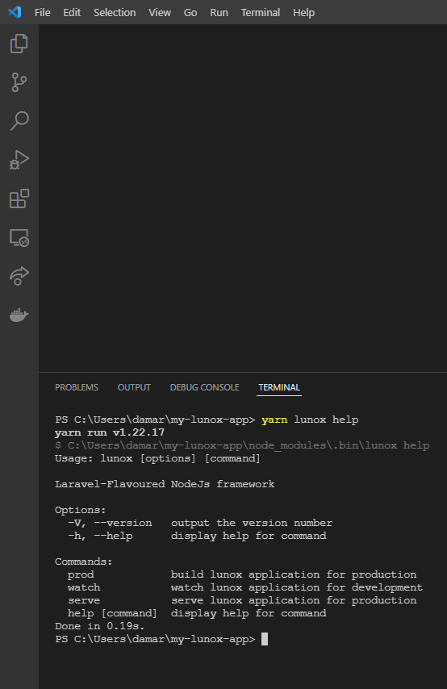The height and width of the screenshot is (689, 447).
Task: Click the 'Commands:' heading in terminal
Action: tap(84, 562)
